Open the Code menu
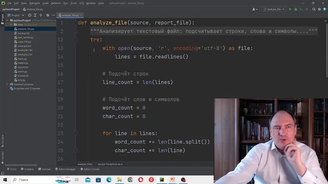The image size is (328, 184). [x=46, y=3]
